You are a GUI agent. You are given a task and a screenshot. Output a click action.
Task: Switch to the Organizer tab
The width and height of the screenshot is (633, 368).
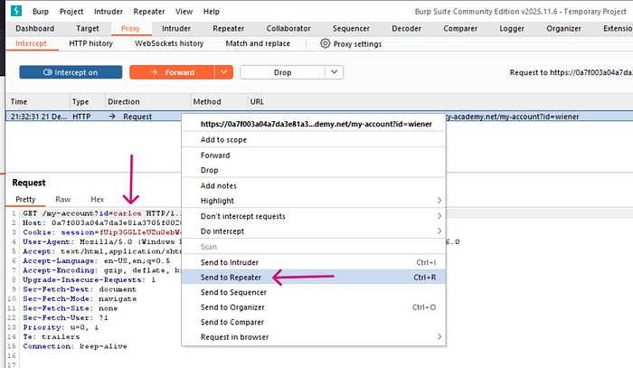click(563, 29)
